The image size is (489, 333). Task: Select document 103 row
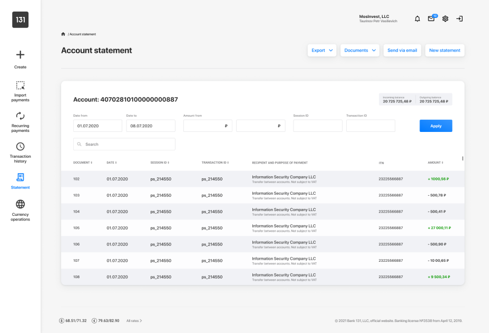(x=262, y=195)
